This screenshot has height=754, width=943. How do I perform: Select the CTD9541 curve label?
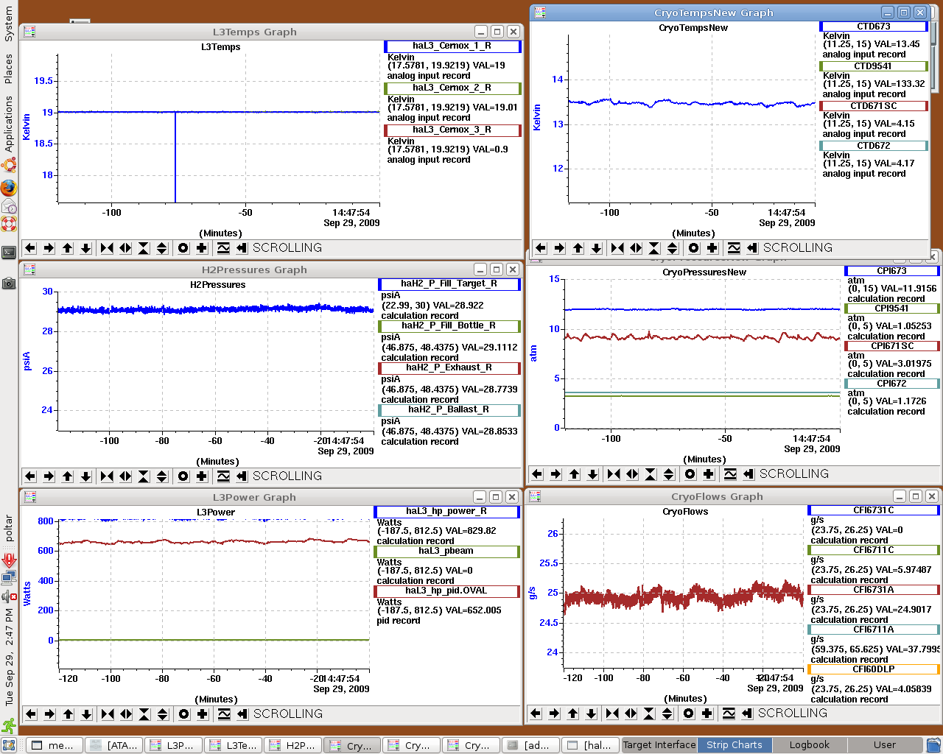pyautogui.click(x=874, y=66)
